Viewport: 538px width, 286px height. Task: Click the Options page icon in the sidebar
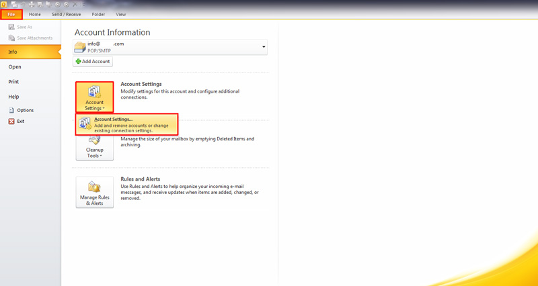[x=11, y=110]
